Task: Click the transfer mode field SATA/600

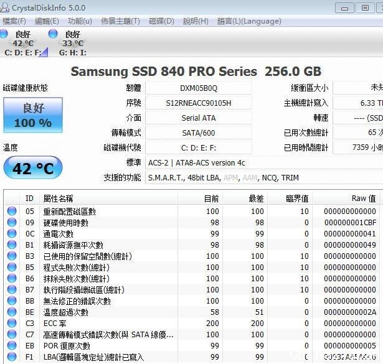Action: click(x=199, y=133)
